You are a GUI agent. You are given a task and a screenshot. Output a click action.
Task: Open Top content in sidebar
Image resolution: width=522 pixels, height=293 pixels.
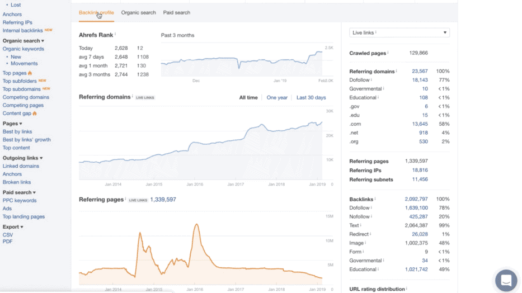[x=16, y=148]
